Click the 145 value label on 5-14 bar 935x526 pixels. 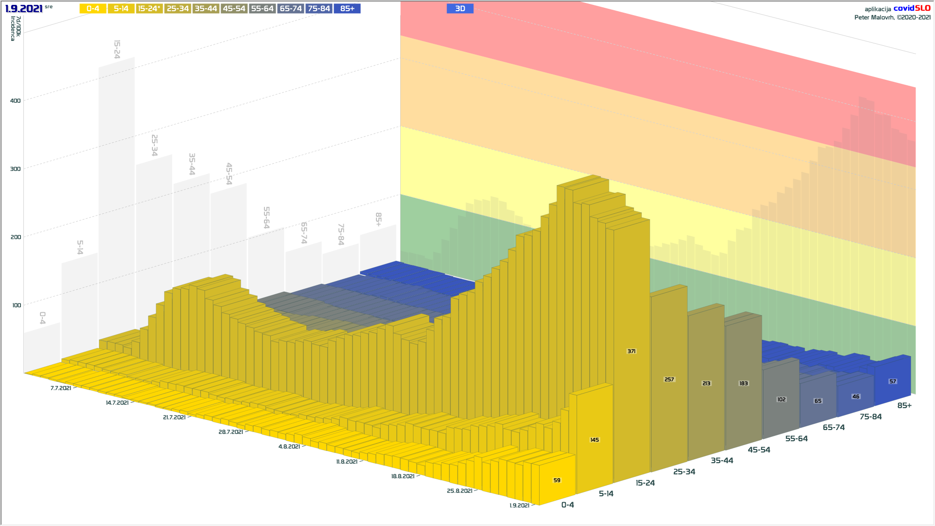pos(595,440)
